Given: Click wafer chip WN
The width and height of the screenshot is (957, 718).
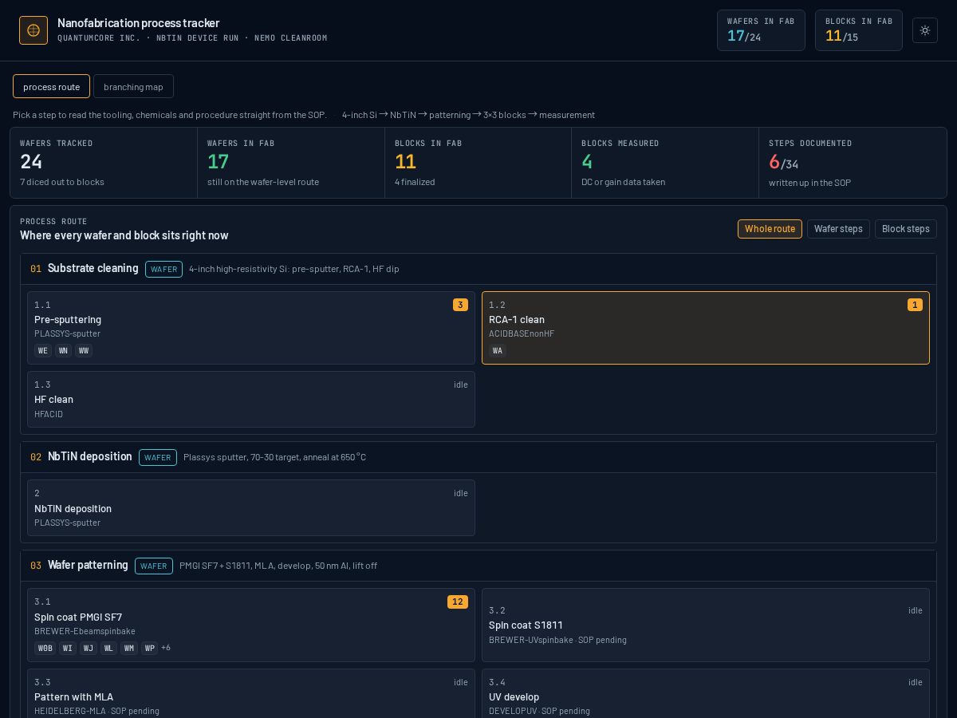Looking at the screenshot, I should click(63, 350).
